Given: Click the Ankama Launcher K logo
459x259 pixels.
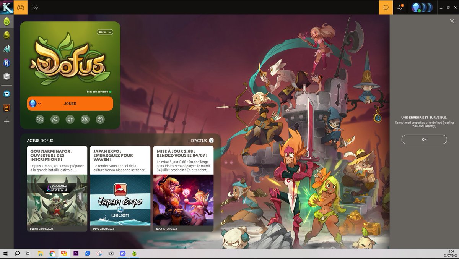Looking at the screenshot, I should click(7, 7).
